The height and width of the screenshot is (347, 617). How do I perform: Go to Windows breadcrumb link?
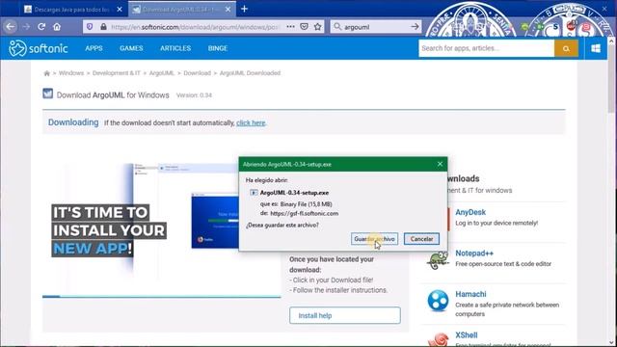click(71, 73)
